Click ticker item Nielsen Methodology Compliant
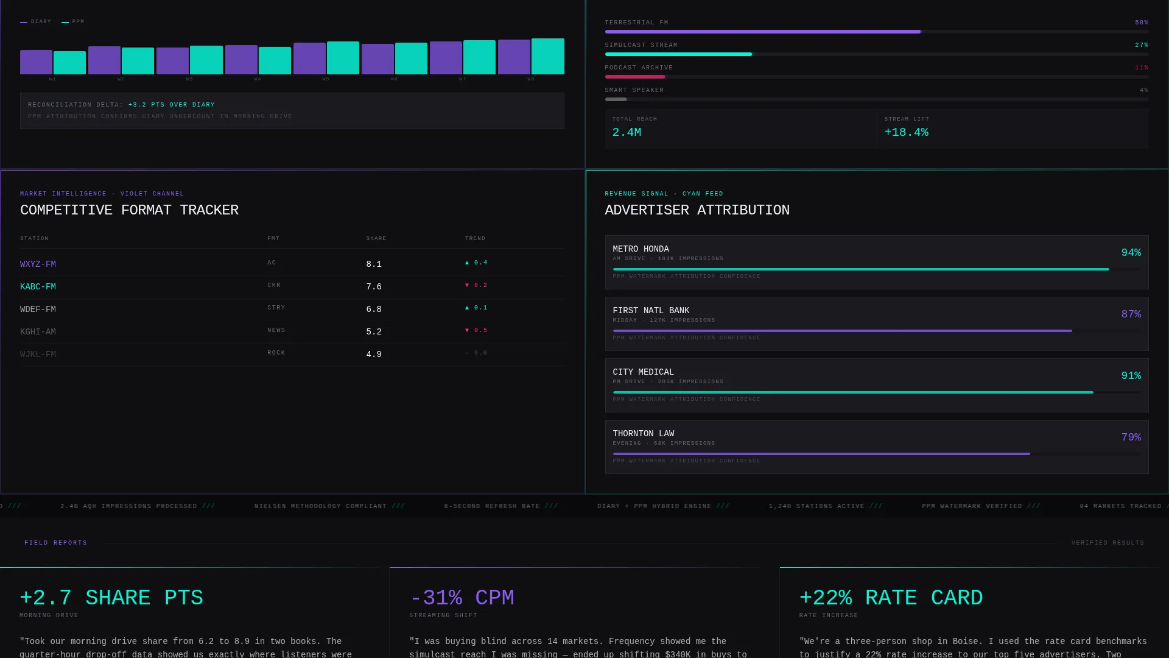 pyautogui.click(x=320, y=506)
